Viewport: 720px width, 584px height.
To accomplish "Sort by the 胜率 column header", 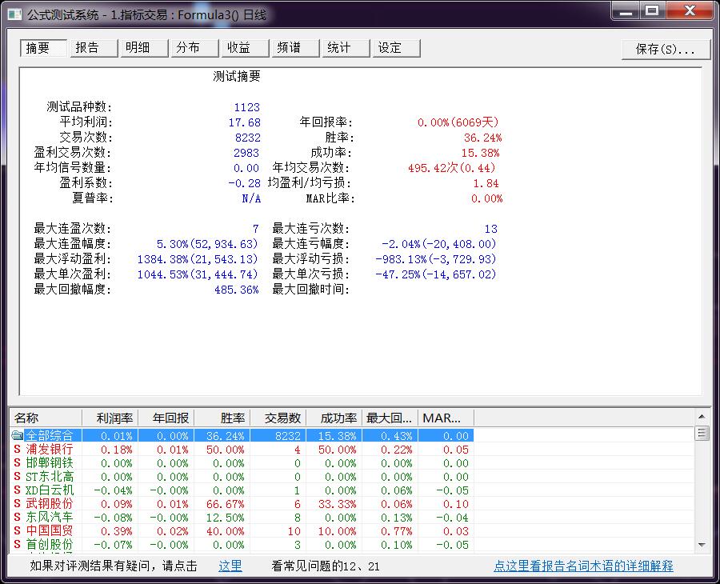I will [222, 418].
